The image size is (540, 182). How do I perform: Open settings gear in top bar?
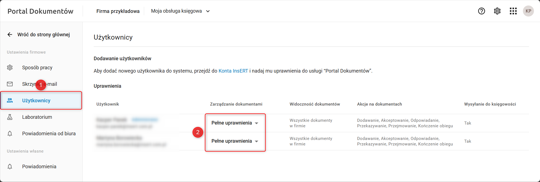coord(497,11)
